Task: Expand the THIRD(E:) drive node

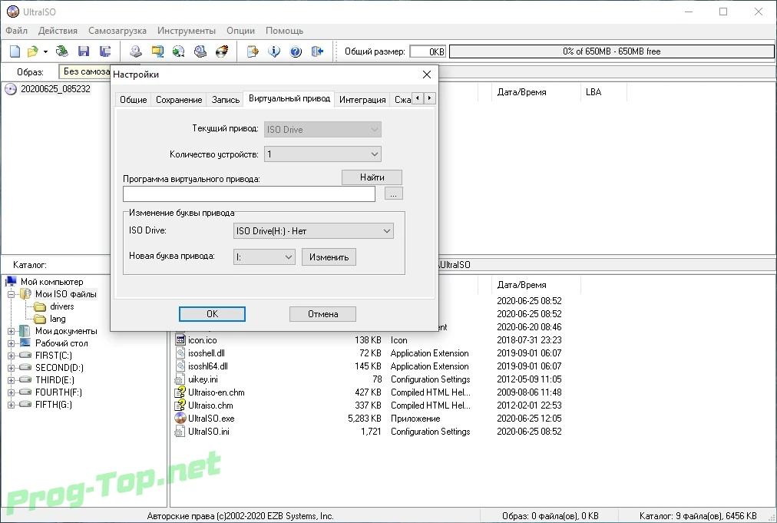Action: pos(11,380)
